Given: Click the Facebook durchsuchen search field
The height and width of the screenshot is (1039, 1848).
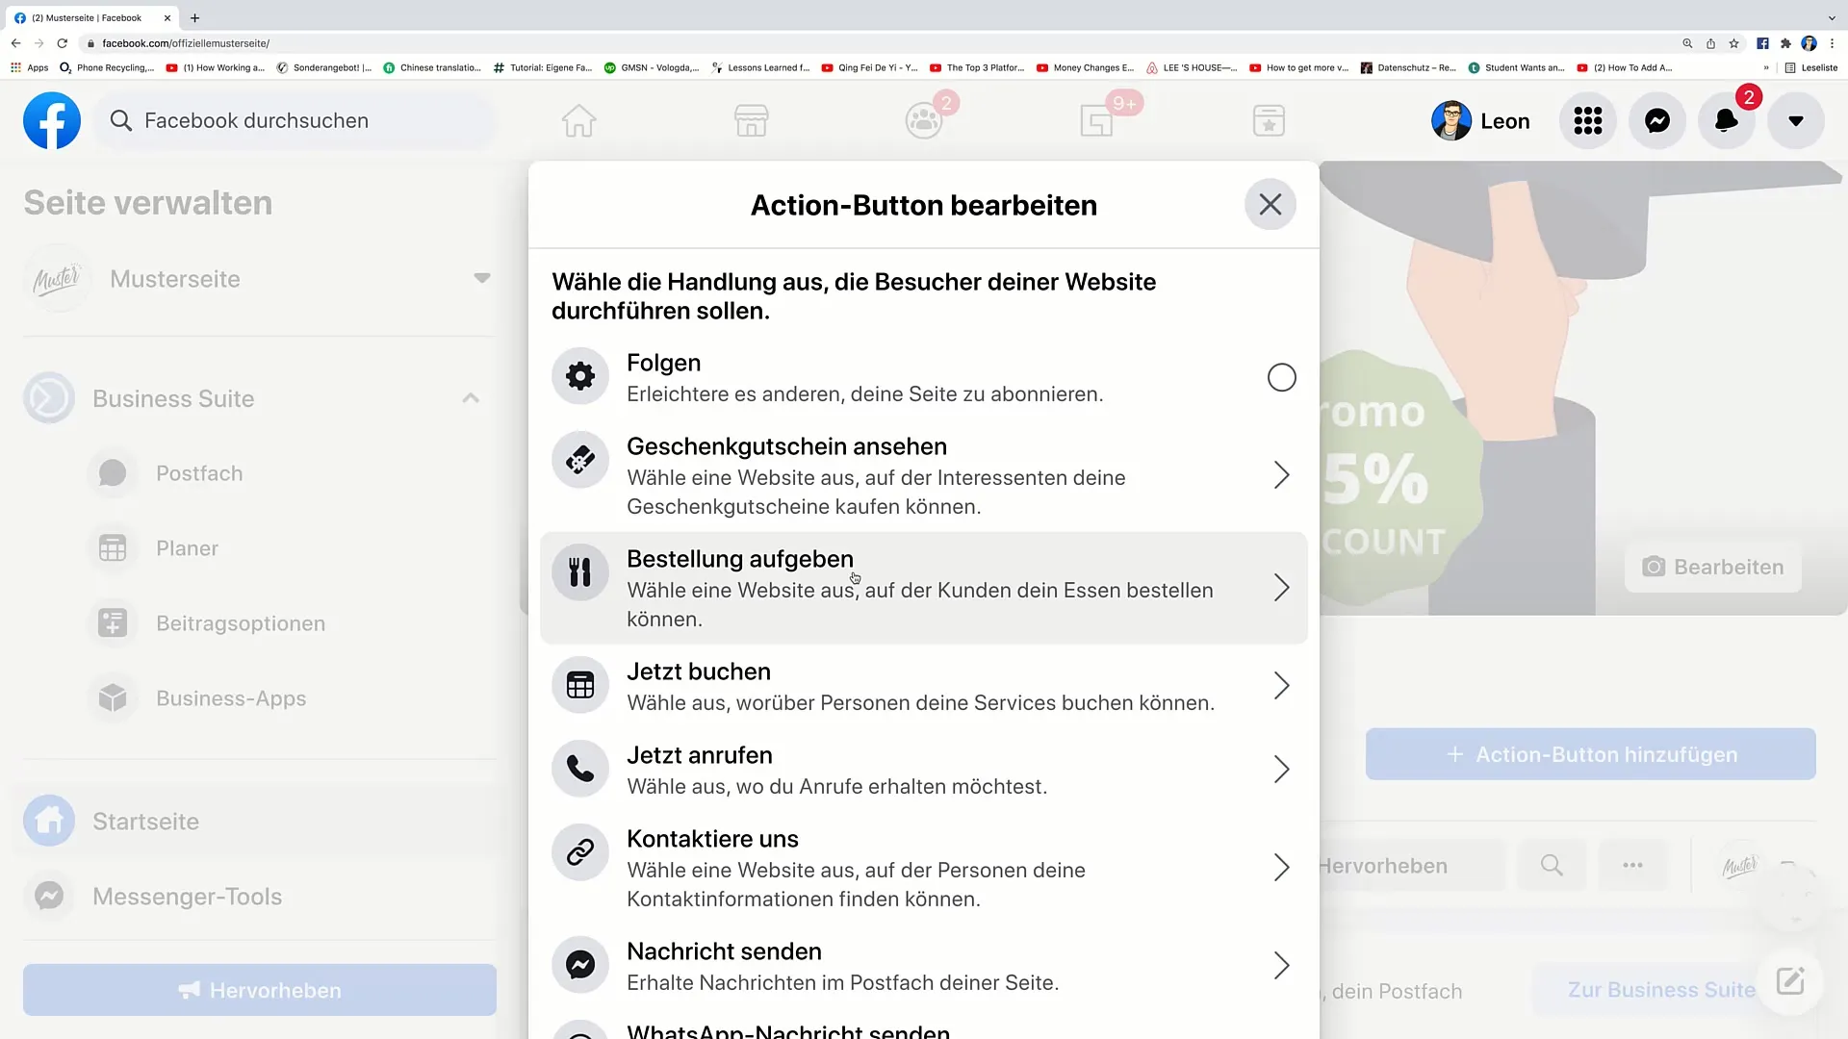Looking at the screenshot, I should click(x=296, y=120).
